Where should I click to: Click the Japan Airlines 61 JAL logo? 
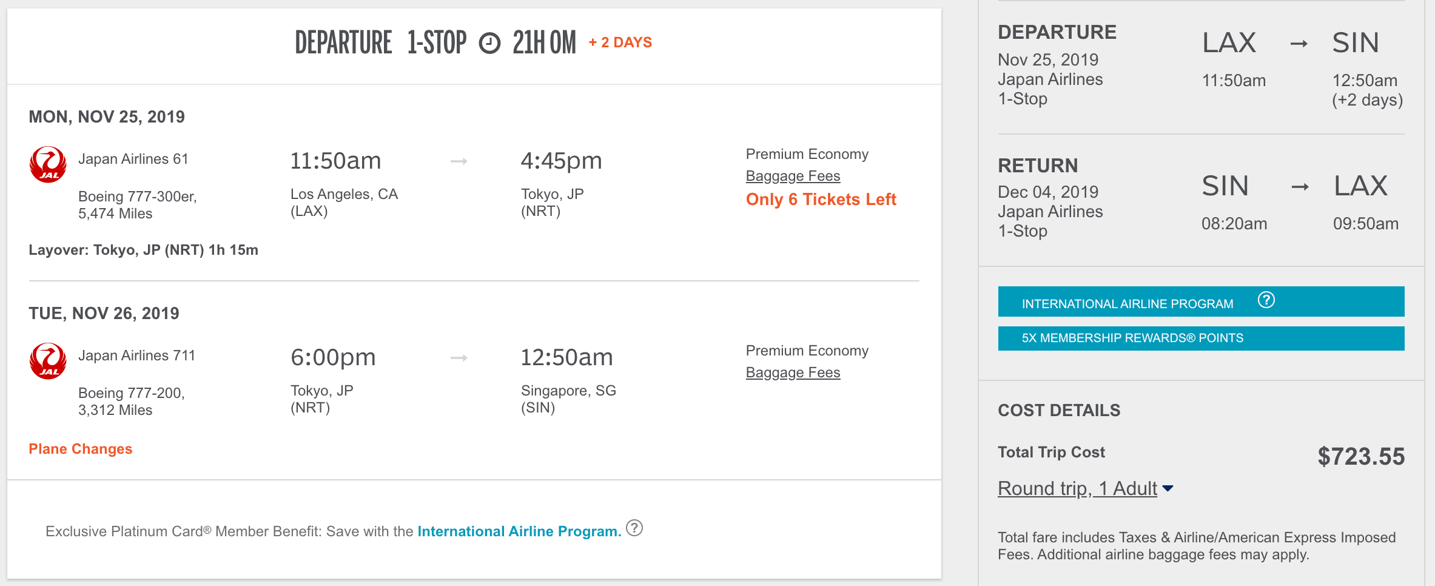pyautogui.click(x=48, y=164)
